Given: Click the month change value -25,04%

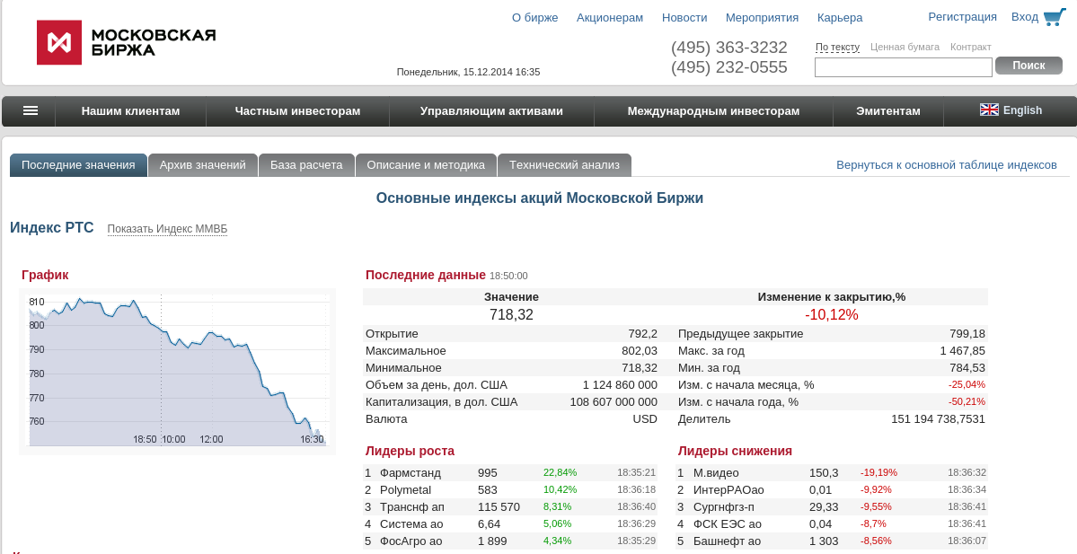Looking at the screenshot, I should point(967,384).
